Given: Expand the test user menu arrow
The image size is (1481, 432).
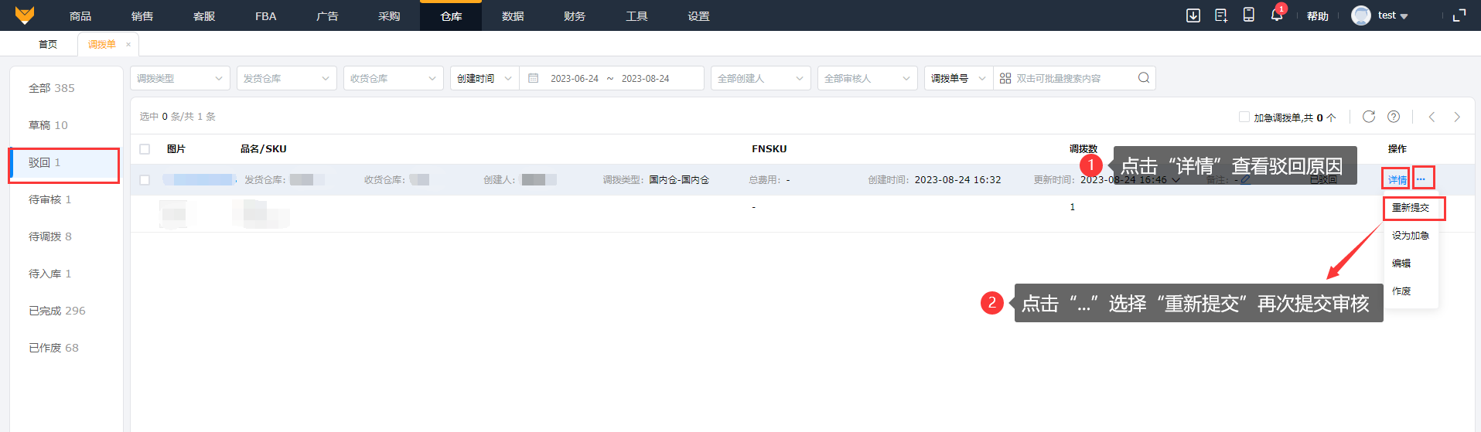Looking at the screenshot, I should click(1404, 16).
